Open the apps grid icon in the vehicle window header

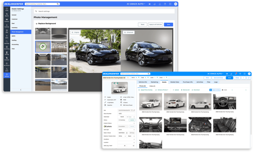point(245,74)
